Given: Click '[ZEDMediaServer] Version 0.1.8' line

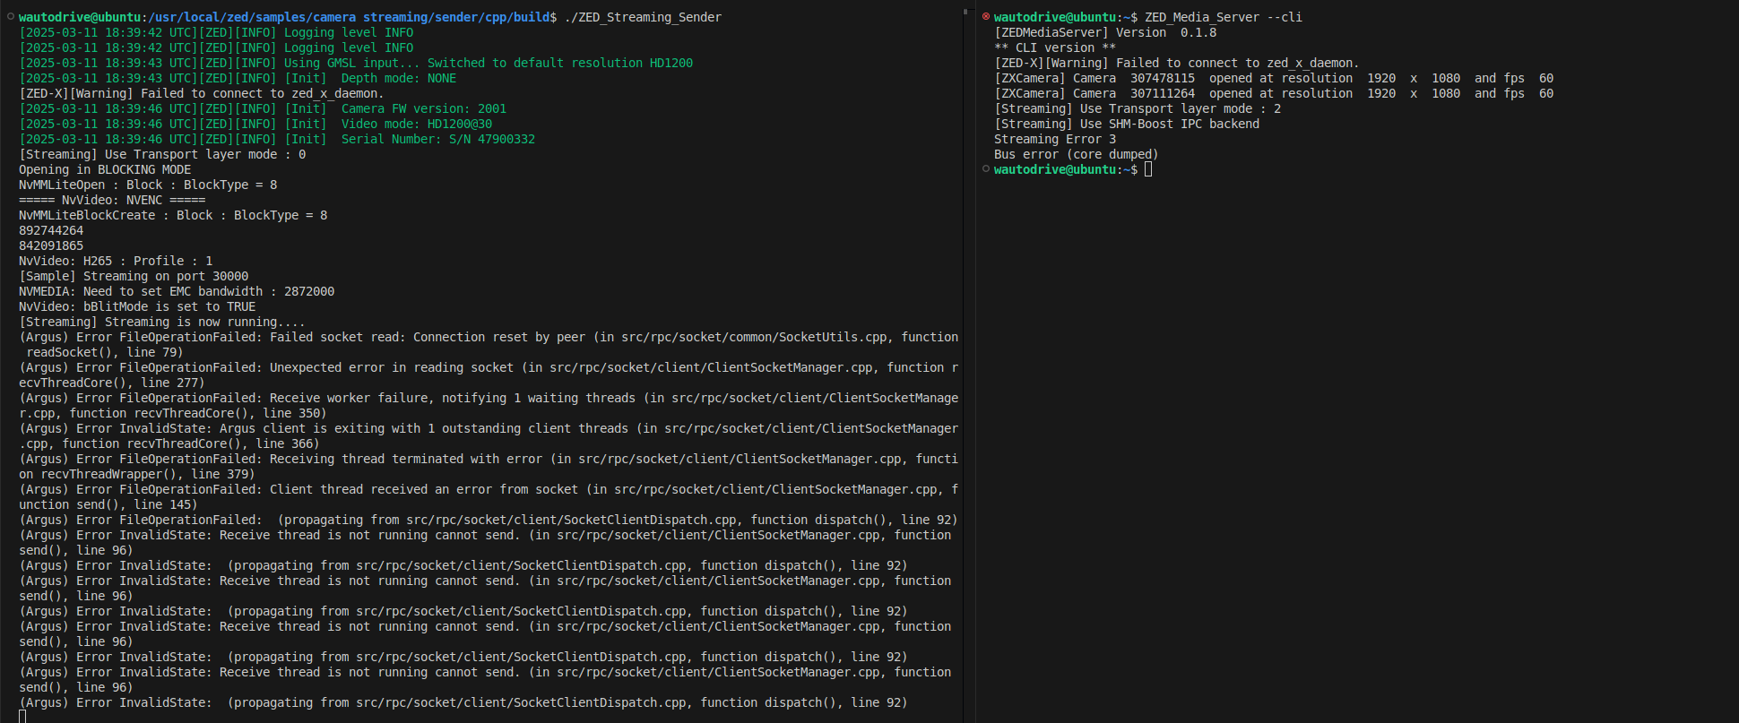Looking at the screenshot, I should (1105, 32).
